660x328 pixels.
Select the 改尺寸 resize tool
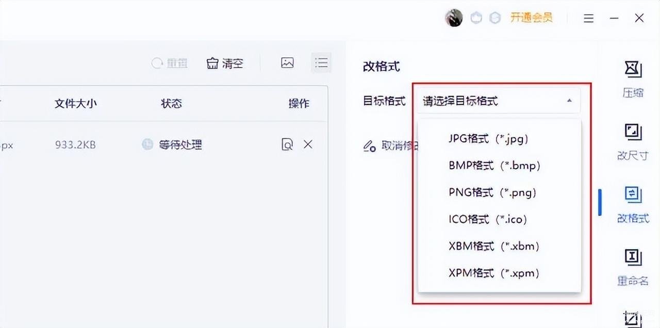coord(633,141)
